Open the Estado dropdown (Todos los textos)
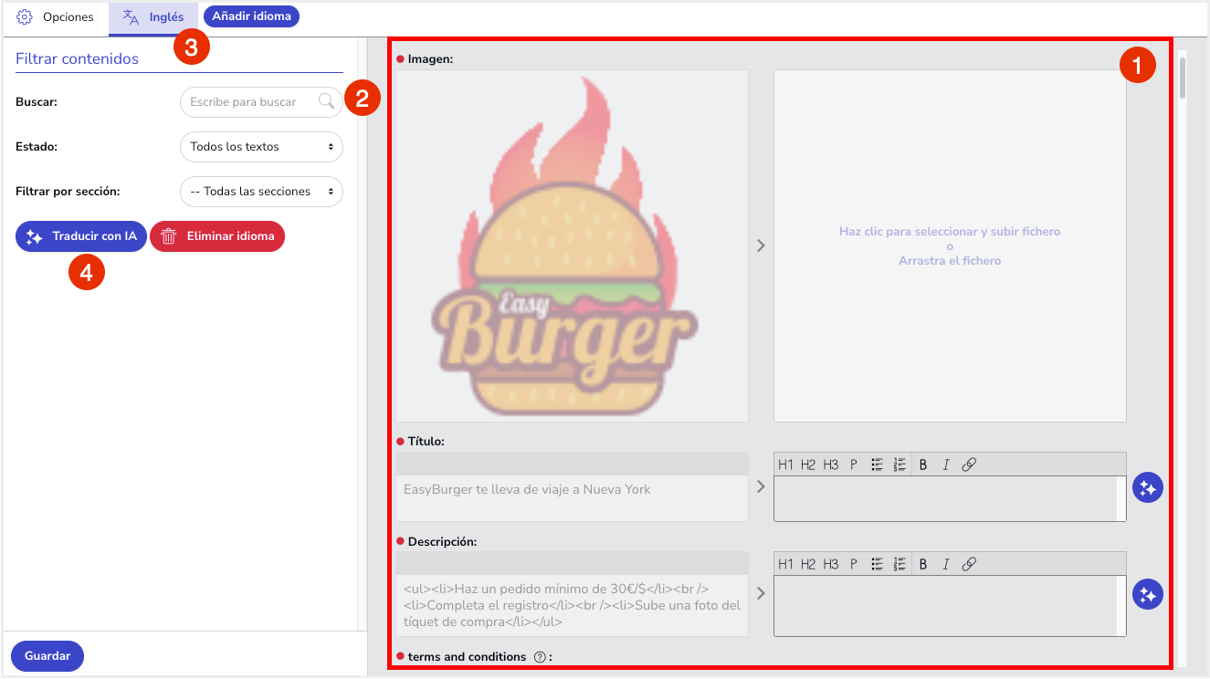Screen dimensions: 1210x679 tap(261, 146)
